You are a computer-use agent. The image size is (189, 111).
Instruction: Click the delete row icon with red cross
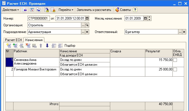coord(28,46)
